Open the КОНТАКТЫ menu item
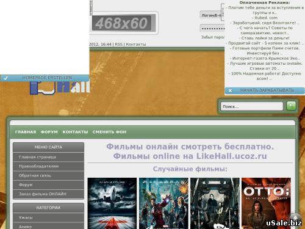 pyautogui.click(x=75, y=132)
